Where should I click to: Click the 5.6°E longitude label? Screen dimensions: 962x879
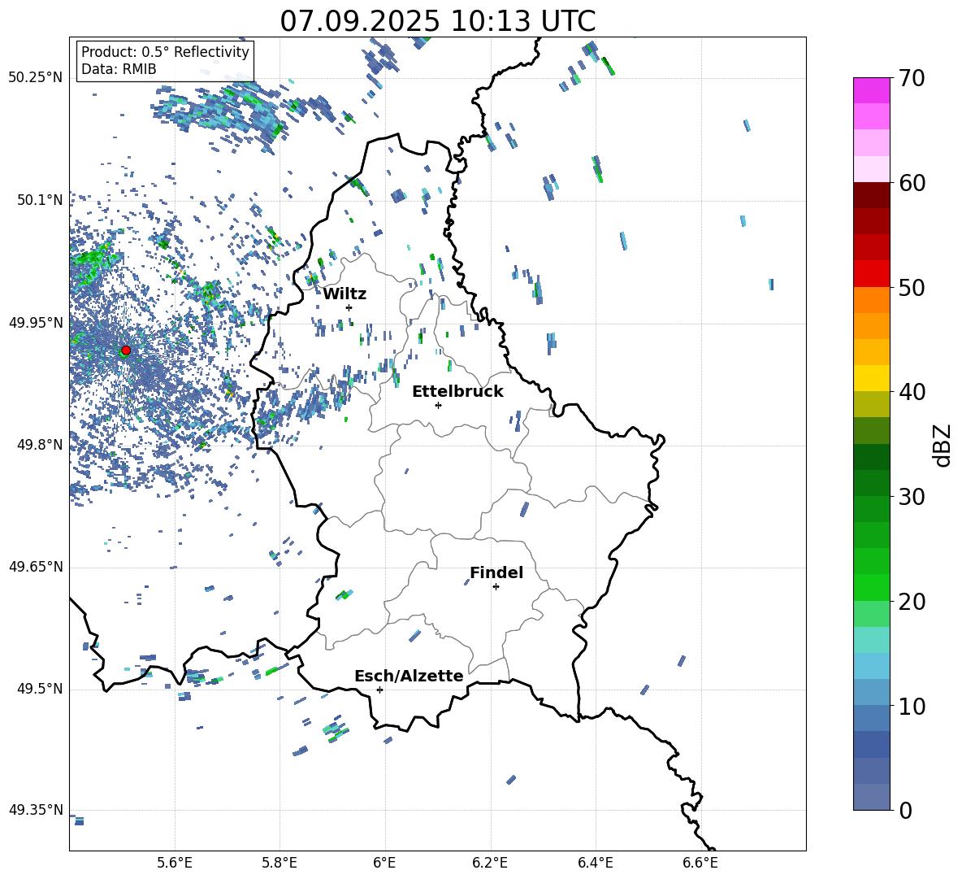pyautogui.click(x=175, y=863)
